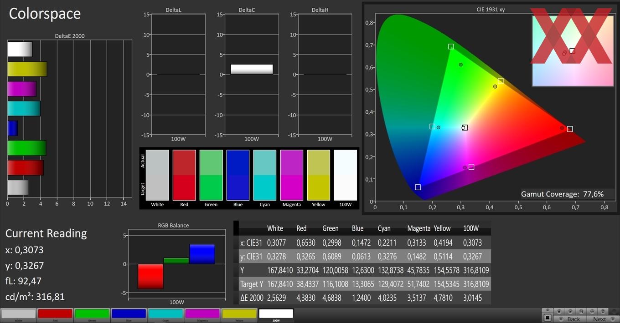Select the White swatch in bottom strip

(18, 315)
